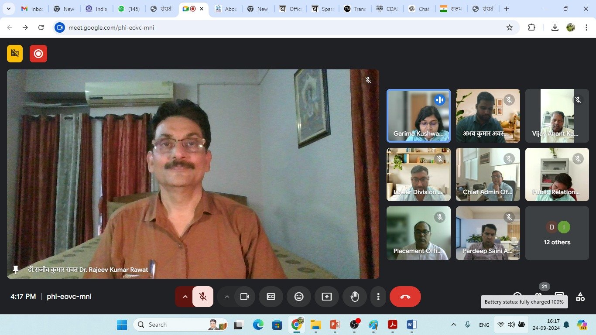The height and width of the screenshot is (335, 596).
Task: Select Garima Kushwaha's video tile
Action: pos(418,116)
